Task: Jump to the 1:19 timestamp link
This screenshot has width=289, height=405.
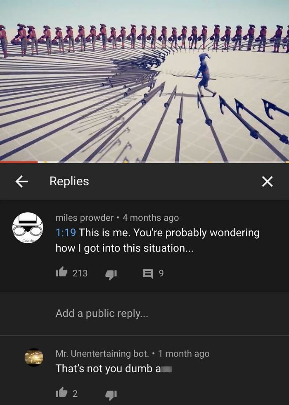Action: [66, 233]
